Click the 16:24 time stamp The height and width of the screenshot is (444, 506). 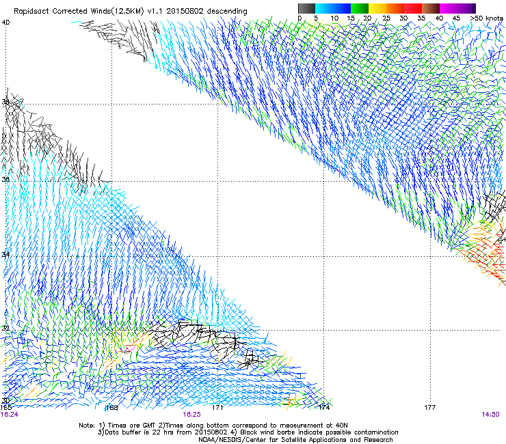[10, 415]
